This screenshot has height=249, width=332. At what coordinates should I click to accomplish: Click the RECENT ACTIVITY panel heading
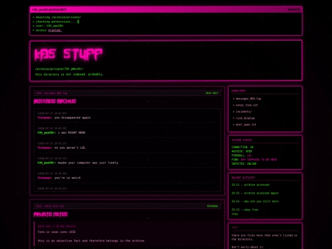tap(243, 178)
